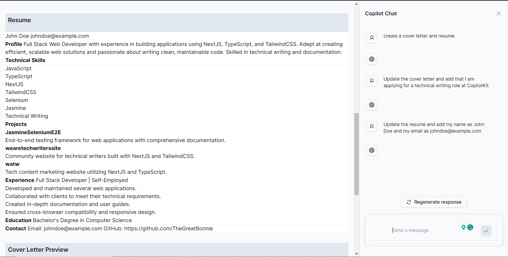The image size is (508, 257).
Task: Click the scrollbar up arrow
Action: point(356,4)
